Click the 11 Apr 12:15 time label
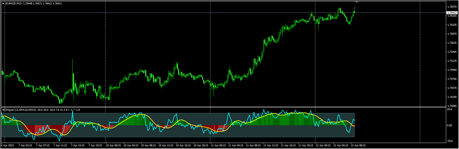This screenshot has height=149, width=459. click(x=271, y=145)
